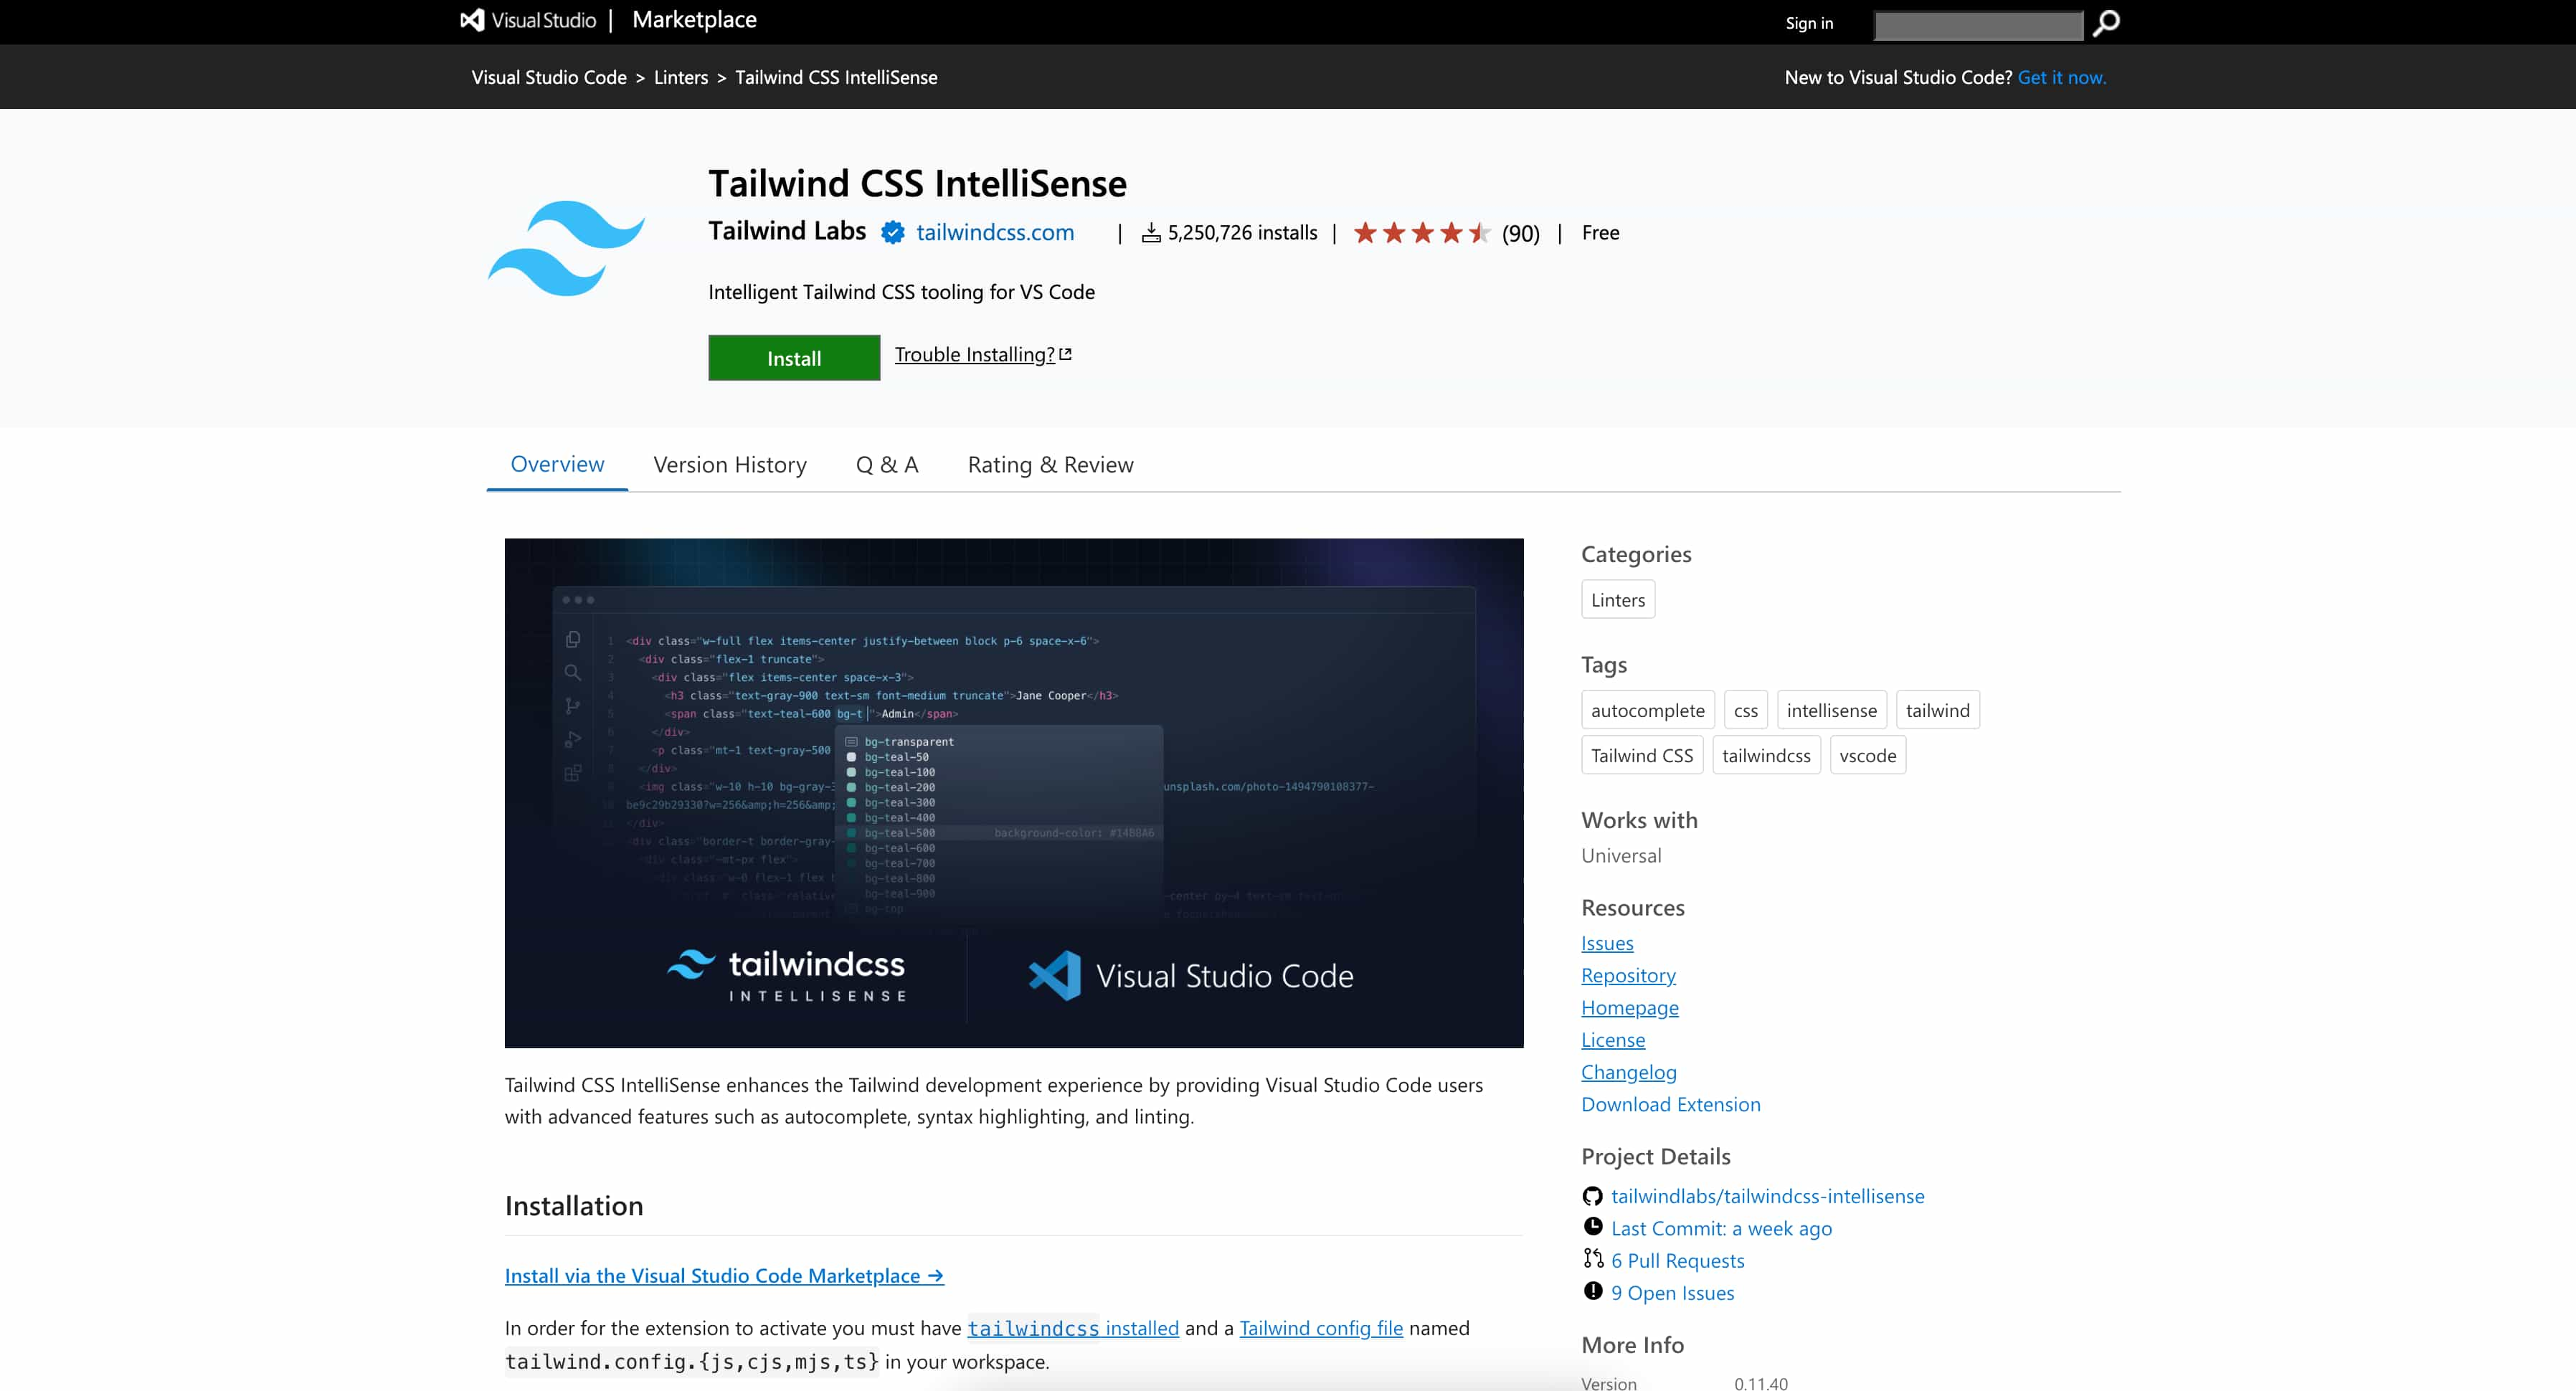
Task: Click the (90) review count
Action: tap(1520, 233)
